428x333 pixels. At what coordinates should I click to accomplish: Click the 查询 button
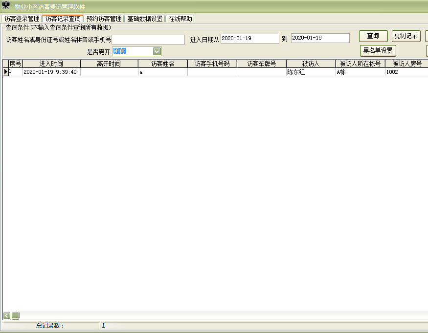point(373,36)
